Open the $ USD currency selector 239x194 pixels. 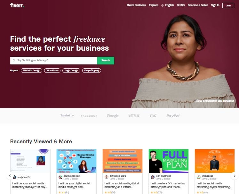pos(181,5)
